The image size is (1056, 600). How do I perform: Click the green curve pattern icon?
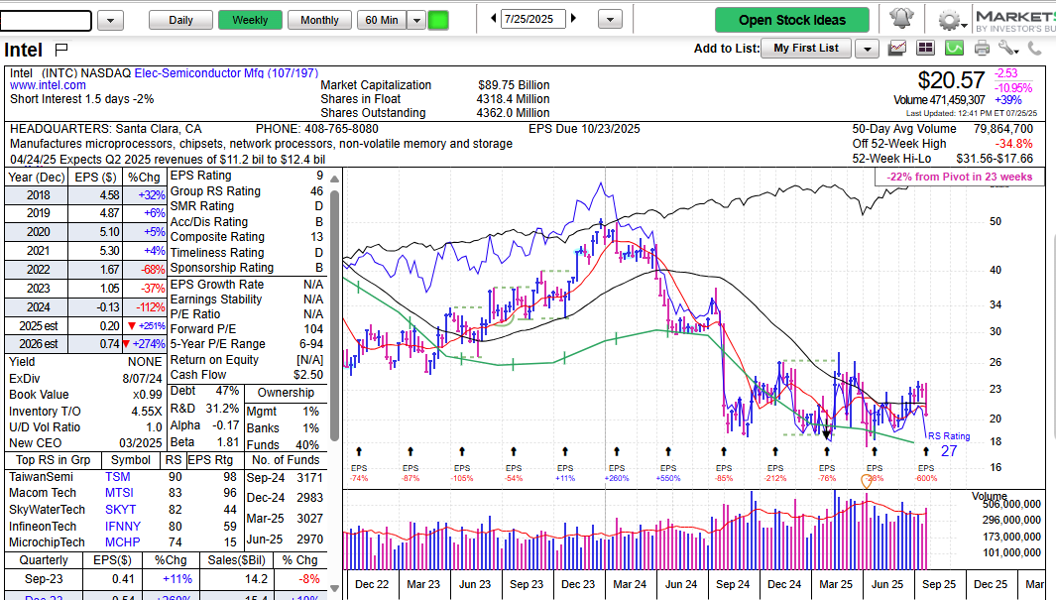(x=954, y=48)
